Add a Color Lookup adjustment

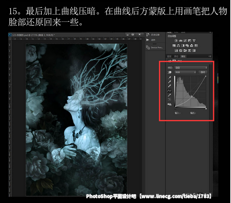[x=196, y=46]
